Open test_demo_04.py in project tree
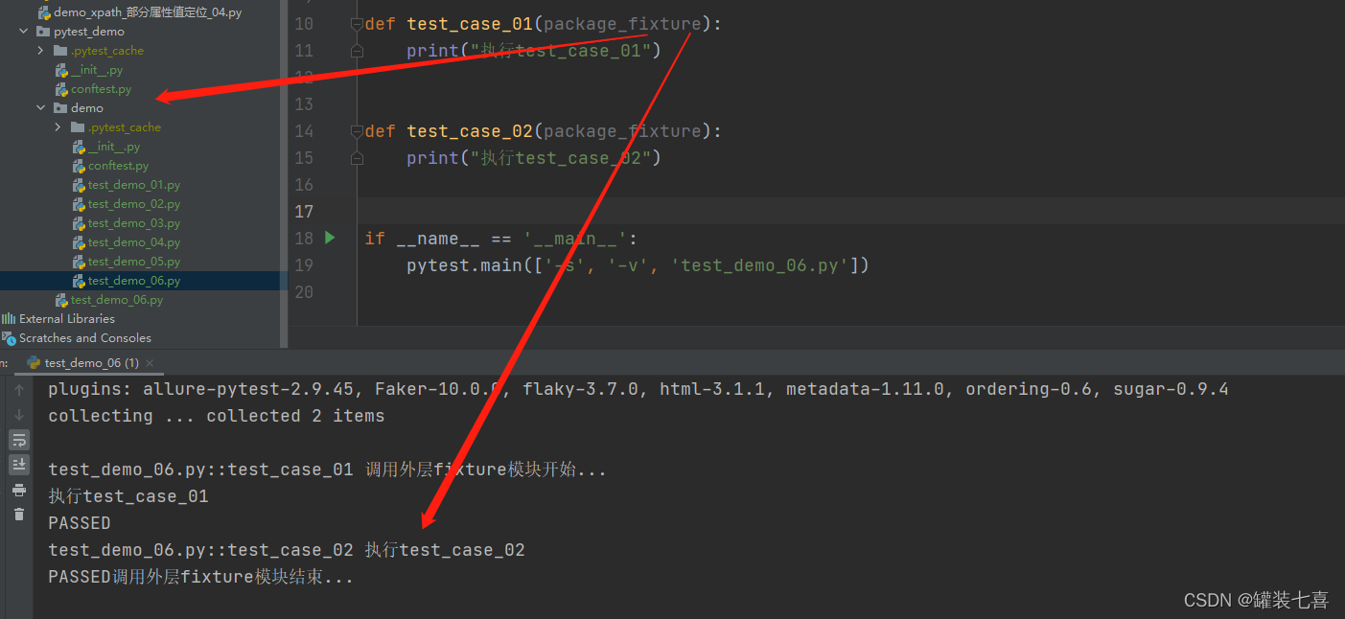The image size is (1345, 619). coord(126,242)
